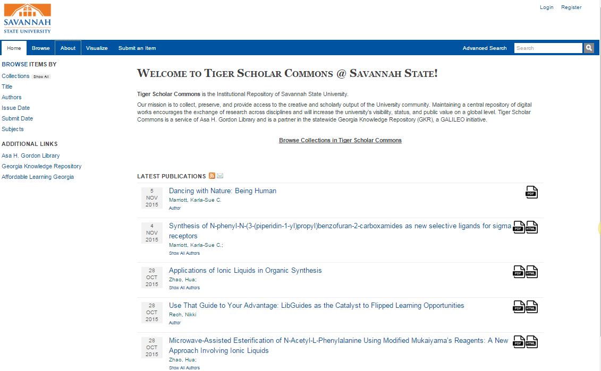
Task: Open HTML of the Synthesis of N-phenyl article
Action: [531, 227]
